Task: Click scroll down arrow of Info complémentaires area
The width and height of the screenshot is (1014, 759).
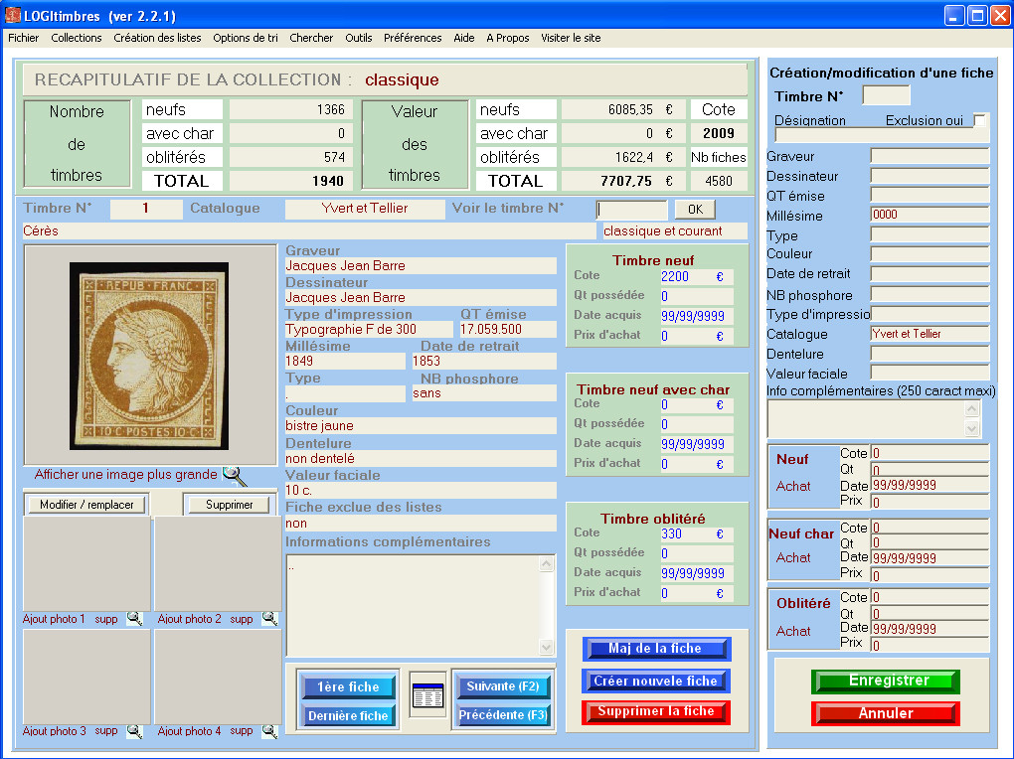Action: pos(972,428)
